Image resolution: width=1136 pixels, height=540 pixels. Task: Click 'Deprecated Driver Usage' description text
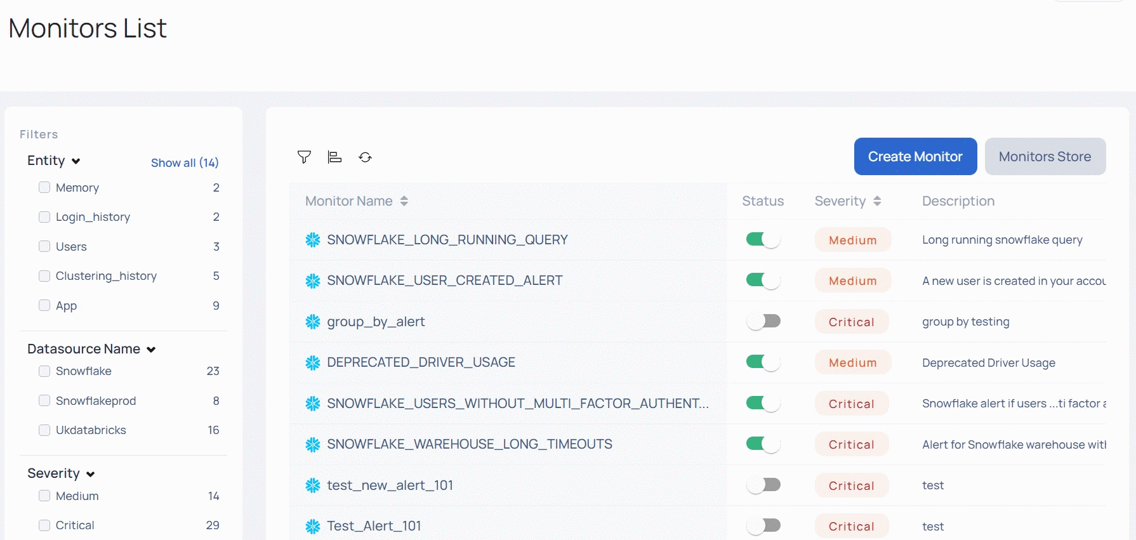click(989, 363)
